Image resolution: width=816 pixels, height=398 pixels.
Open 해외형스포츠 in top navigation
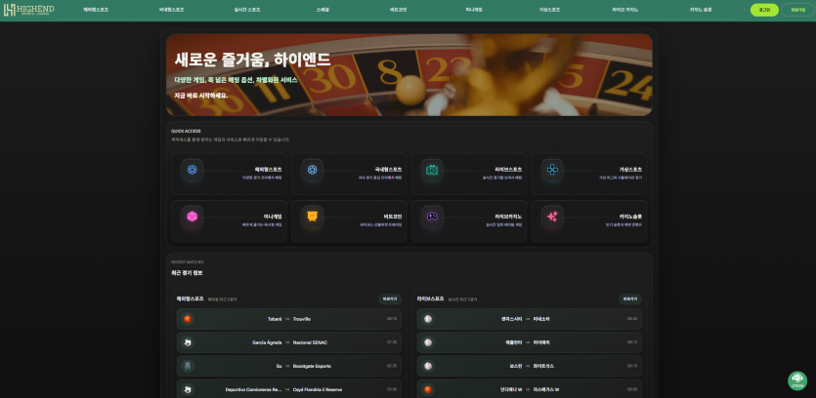point(96,10)
